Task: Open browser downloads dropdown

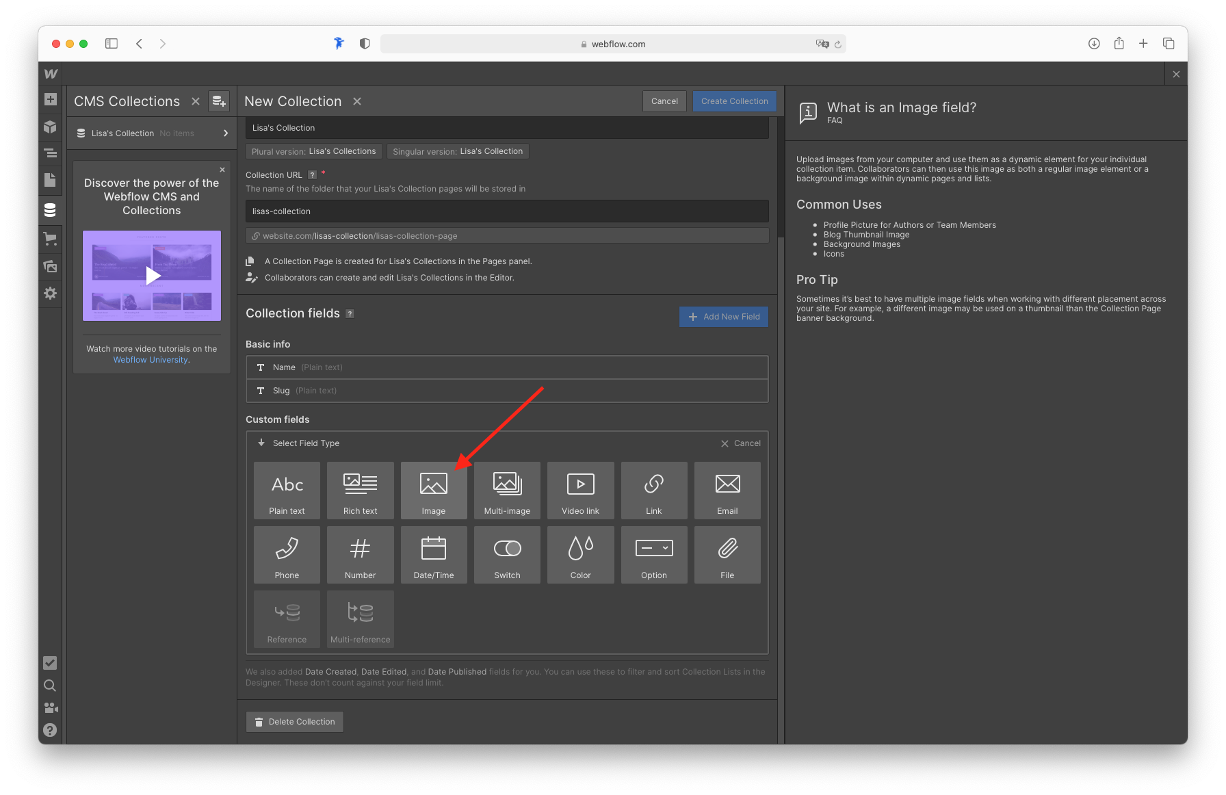Action: pos(1093,43)
